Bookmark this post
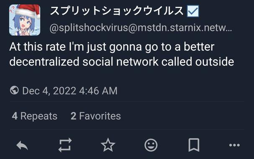This screenshot has width=254, height=159. click(x=194, y=145)
